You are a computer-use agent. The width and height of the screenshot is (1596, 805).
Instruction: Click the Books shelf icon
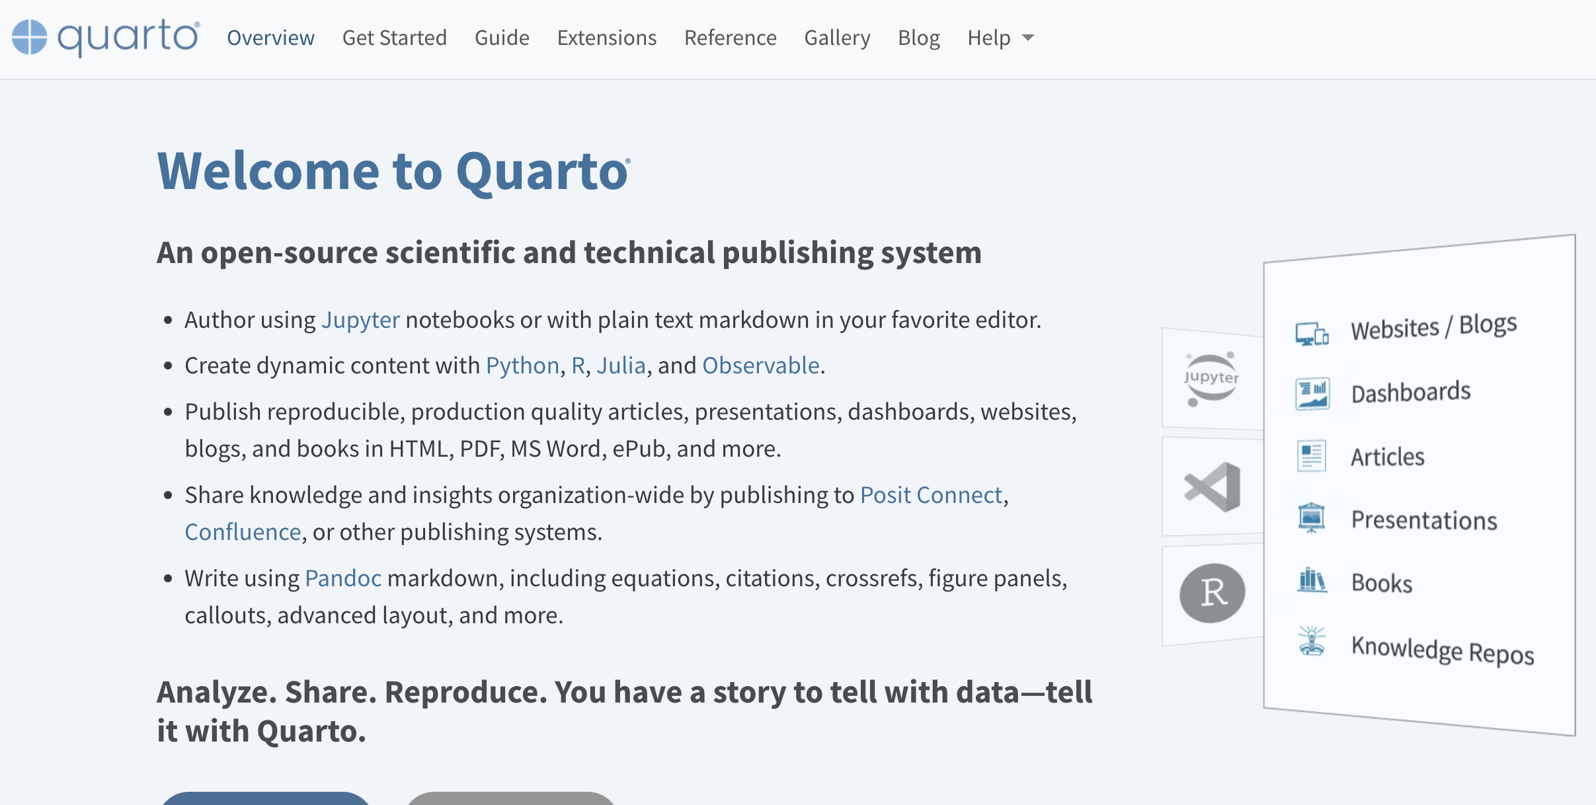tap(1312, 581)
